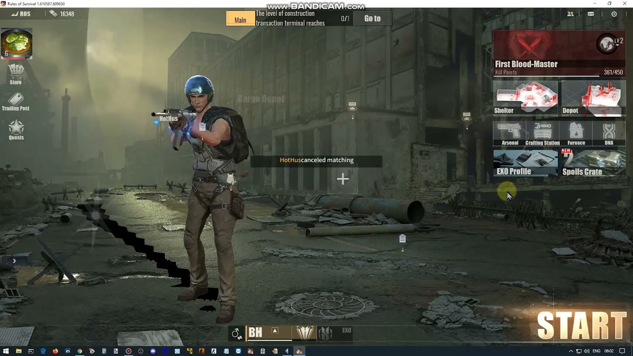The height and width of the screenshot is (356, 633).
Task: Open the DNA icon
Action: (609, 134)
